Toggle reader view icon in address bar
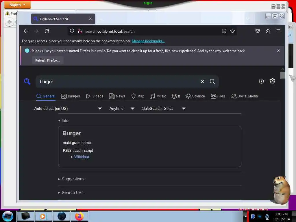The height and width of the screenshot is (222, 296). click(224, 31)
